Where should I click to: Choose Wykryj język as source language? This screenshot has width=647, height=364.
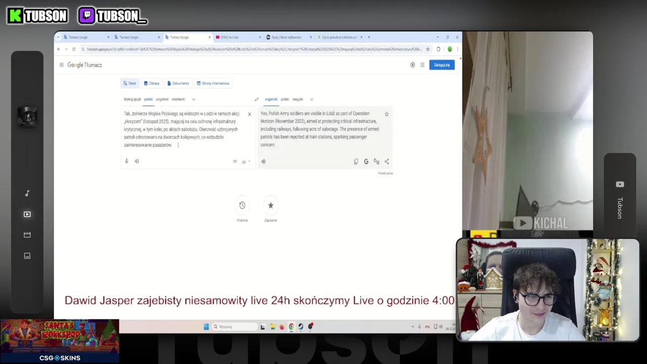pos(132,99)
